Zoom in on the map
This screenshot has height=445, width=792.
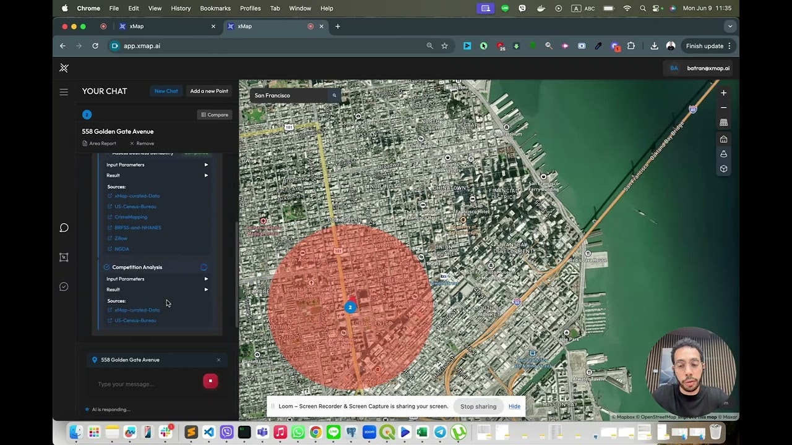pos(723,93)
